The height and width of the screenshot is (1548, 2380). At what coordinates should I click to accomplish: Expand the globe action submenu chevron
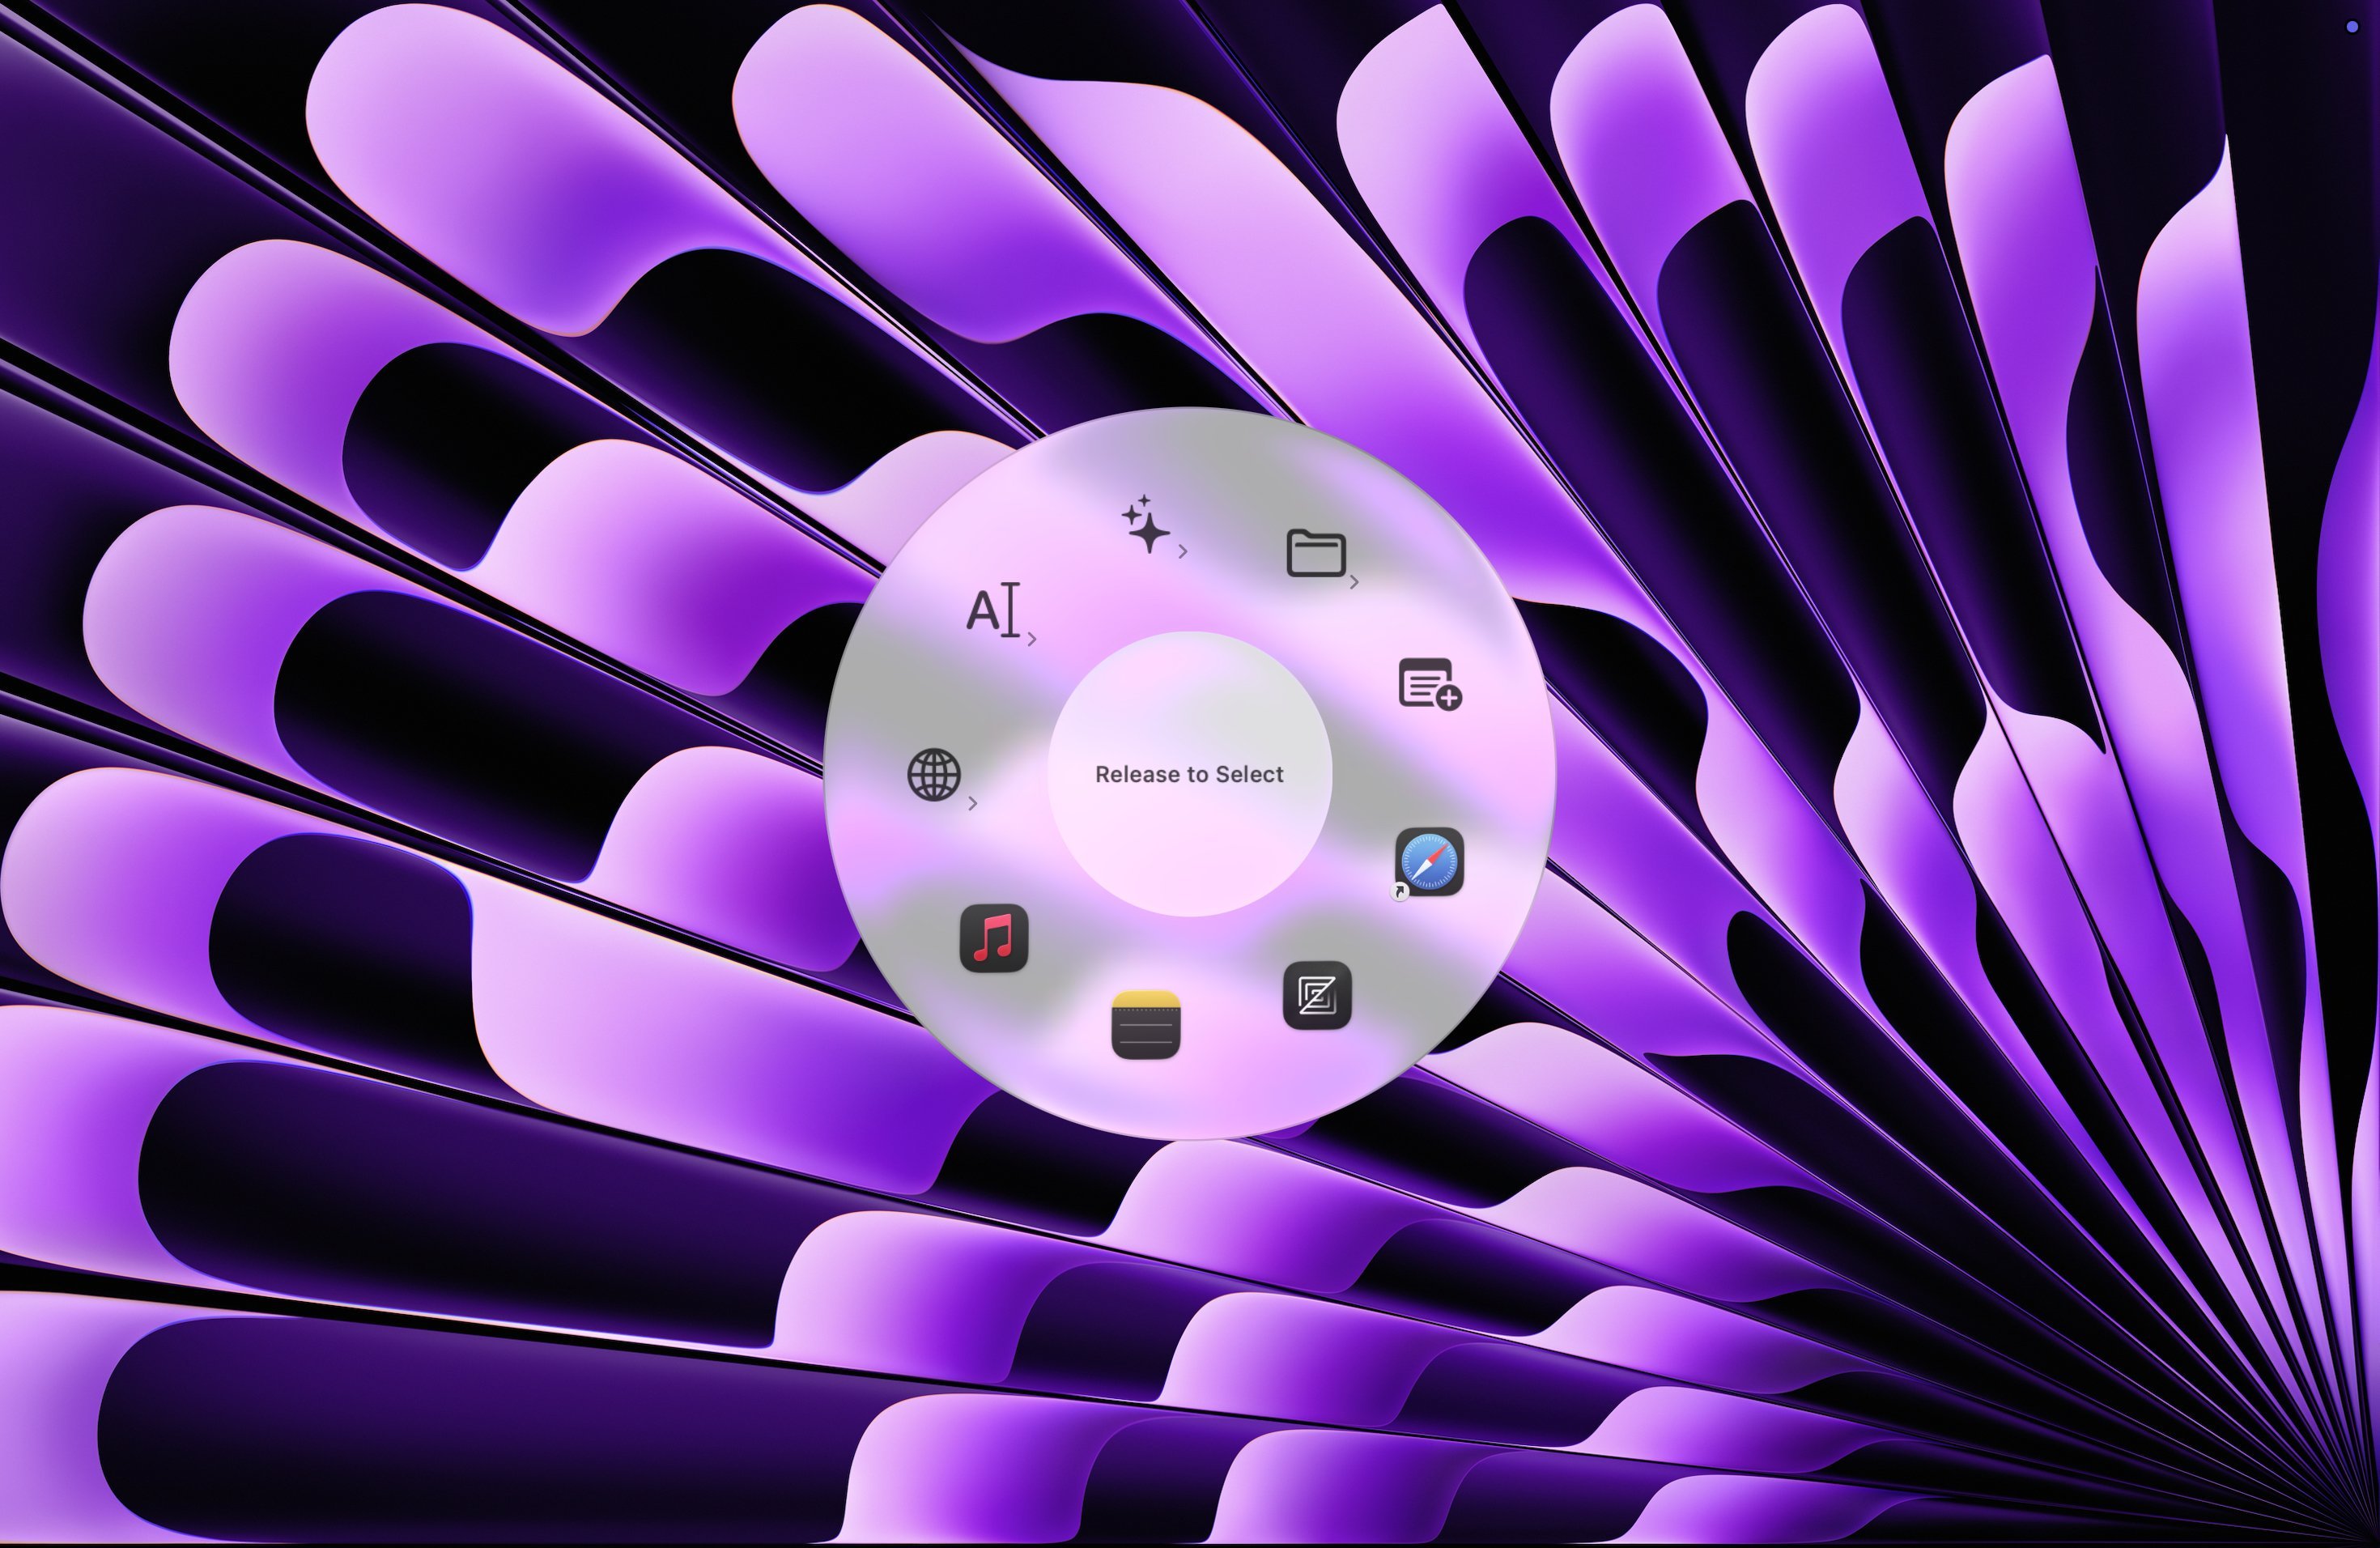click(973, 802)
